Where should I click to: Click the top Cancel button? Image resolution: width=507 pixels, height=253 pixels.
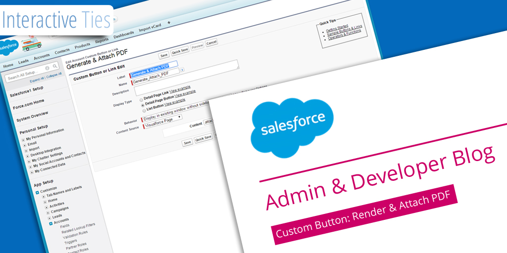pyautogui.click(x=211, y=42)
